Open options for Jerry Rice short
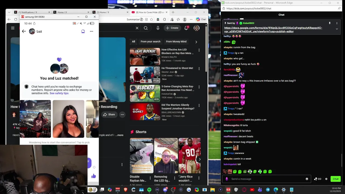Viewport: 345px width, 194px height. pyautogui.click(x=199, y=178)
